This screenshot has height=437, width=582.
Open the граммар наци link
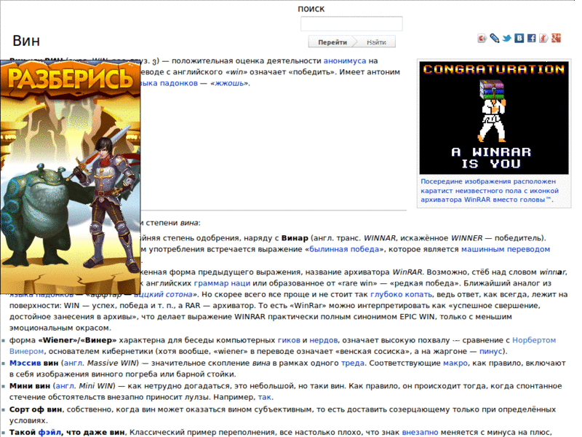[222, 283]
